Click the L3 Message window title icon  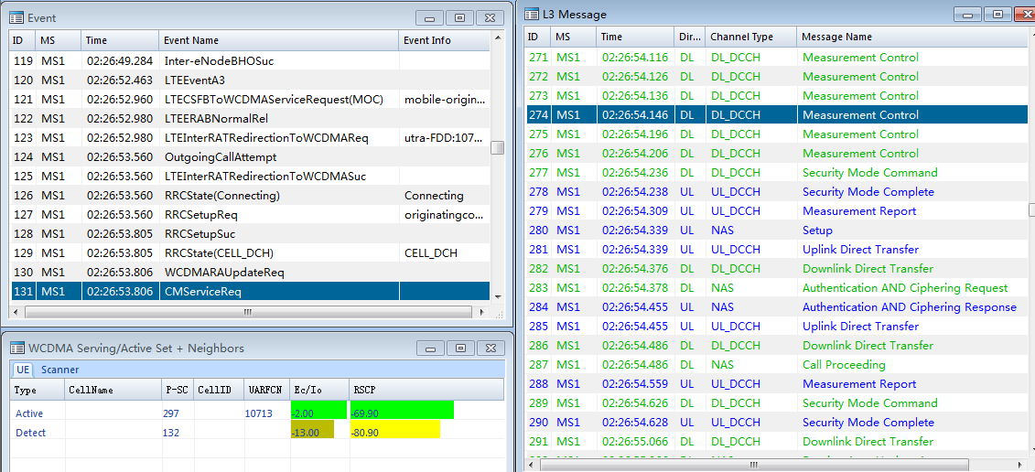click(x=533, y=14)
